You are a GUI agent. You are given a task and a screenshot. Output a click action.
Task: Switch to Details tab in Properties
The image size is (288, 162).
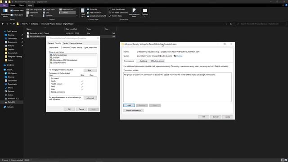tap(65, 43)
